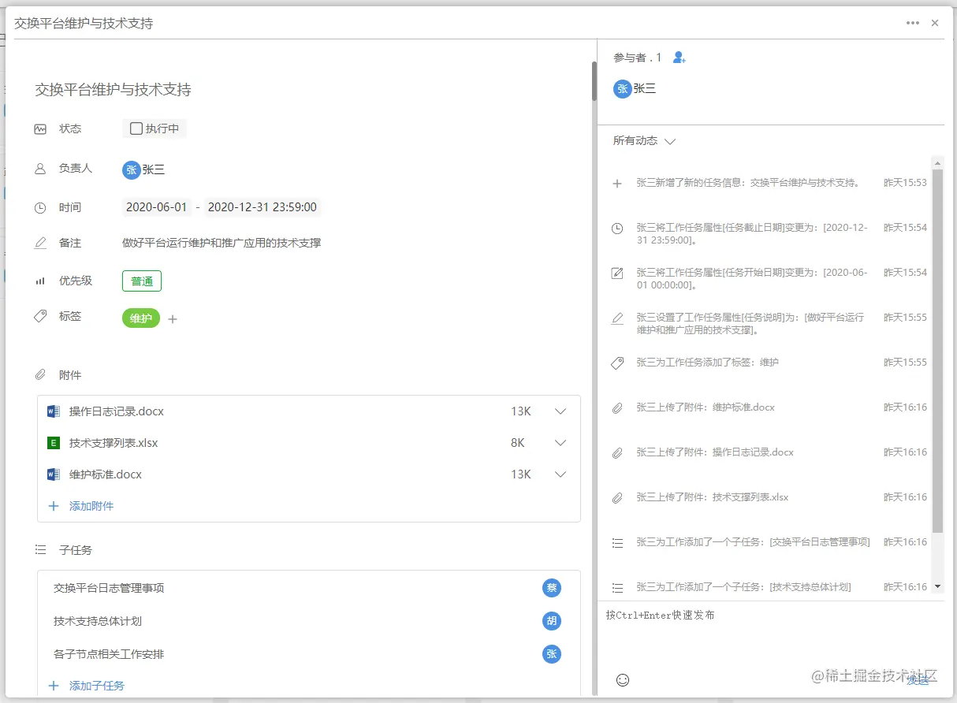This screenshot has width=957, height=703.
Task: Change the 普通 priority tag
Action: pos(142,281)
